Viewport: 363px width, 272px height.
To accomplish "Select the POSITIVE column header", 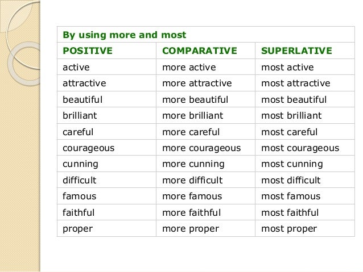I will 88,51.
